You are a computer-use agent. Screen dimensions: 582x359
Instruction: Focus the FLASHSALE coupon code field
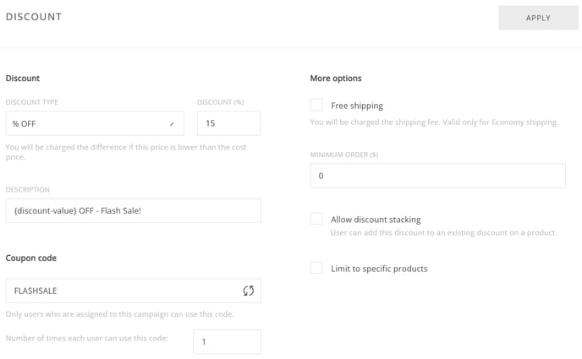(x=134, y=291)
